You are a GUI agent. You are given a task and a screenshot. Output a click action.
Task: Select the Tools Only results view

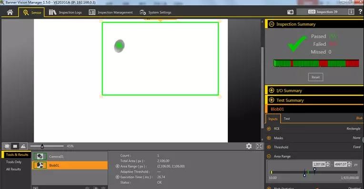(14, 162)
